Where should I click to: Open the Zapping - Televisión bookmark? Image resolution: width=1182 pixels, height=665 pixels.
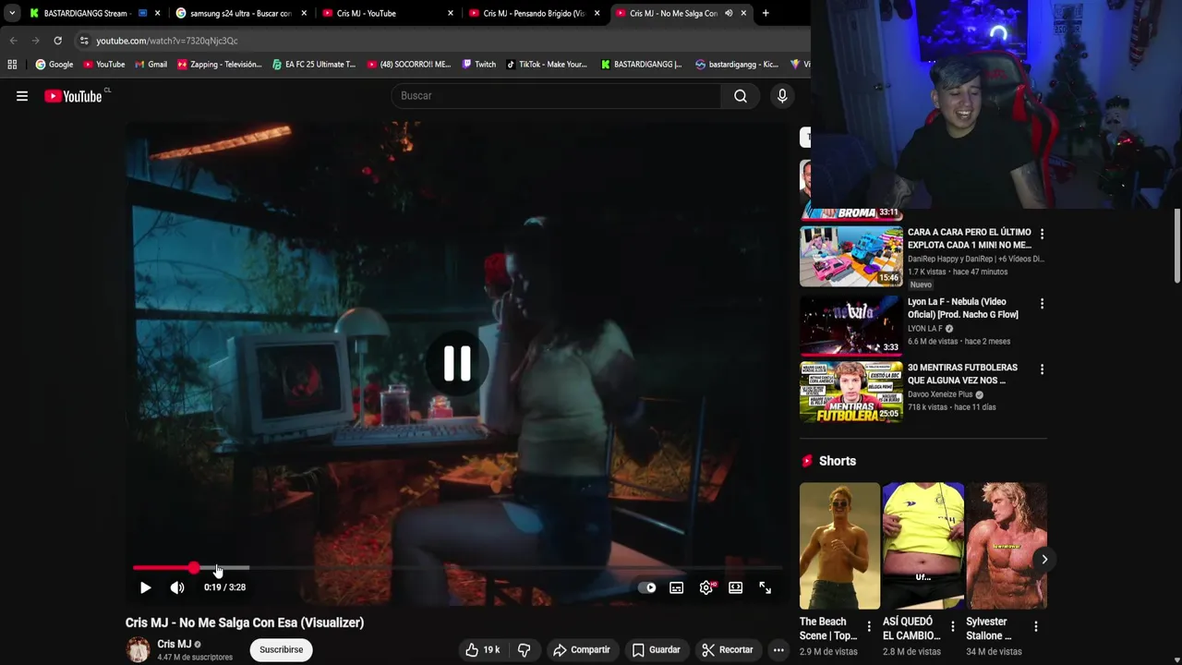pyautogui.click(x=220, y=65)
